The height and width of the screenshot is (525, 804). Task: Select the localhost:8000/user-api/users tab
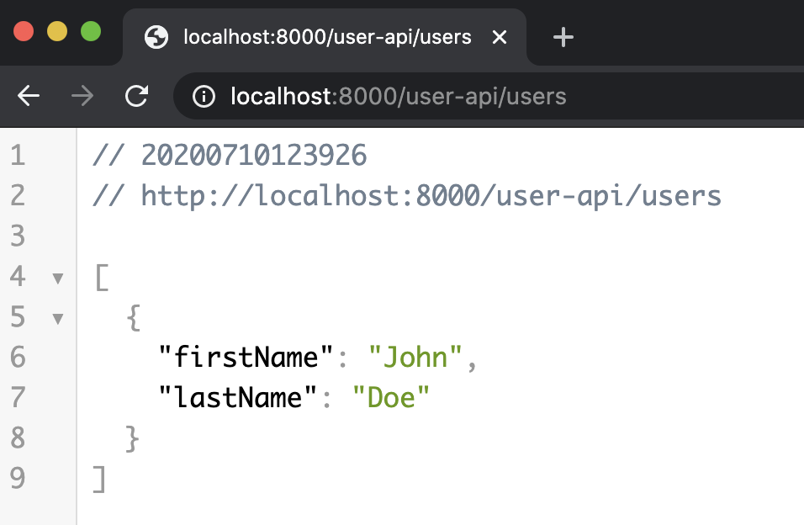pos(326,36)
